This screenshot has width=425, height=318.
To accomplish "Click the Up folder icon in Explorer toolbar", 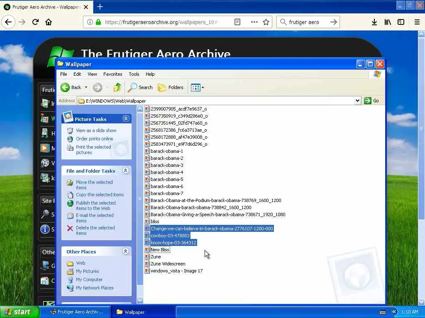I will (x=117, y=87).
